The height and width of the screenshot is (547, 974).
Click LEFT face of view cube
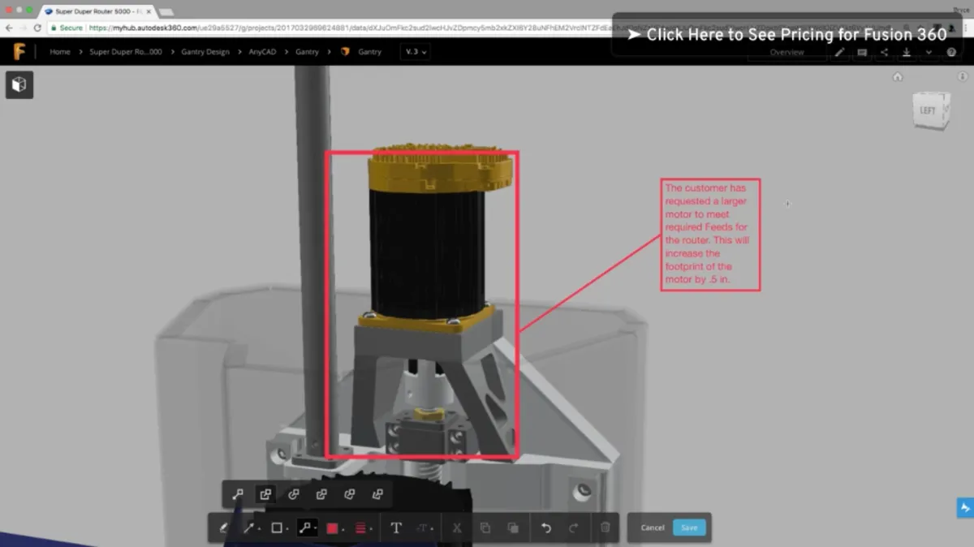[x=929, y=110]
